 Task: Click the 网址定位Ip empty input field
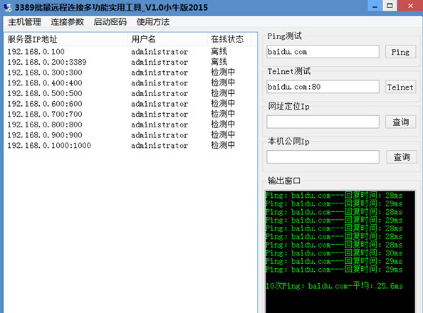[323, 122]
